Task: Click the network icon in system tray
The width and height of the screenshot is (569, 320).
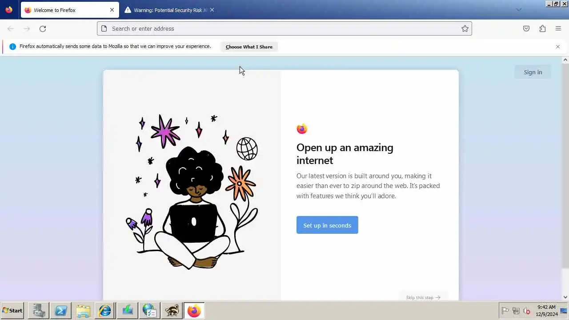Action: click(x=516, y=311)
